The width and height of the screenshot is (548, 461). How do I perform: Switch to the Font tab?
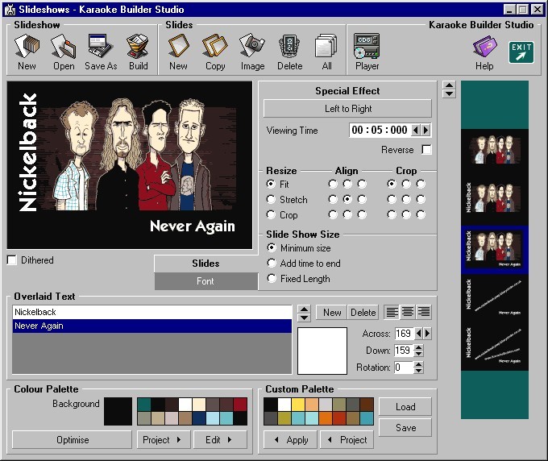pos(205,281)
